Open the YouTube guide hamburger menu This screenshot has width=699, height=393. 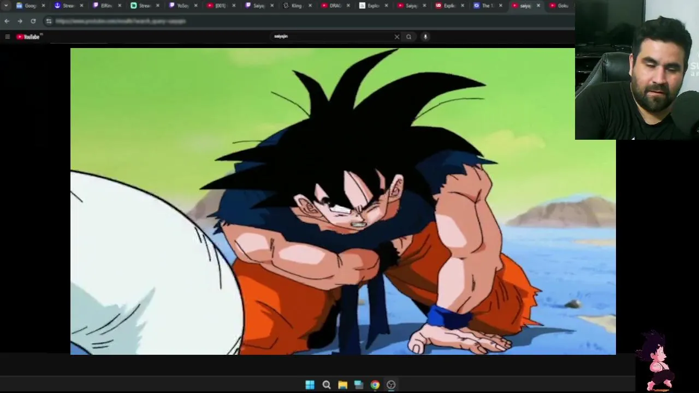tap(7, 37)
